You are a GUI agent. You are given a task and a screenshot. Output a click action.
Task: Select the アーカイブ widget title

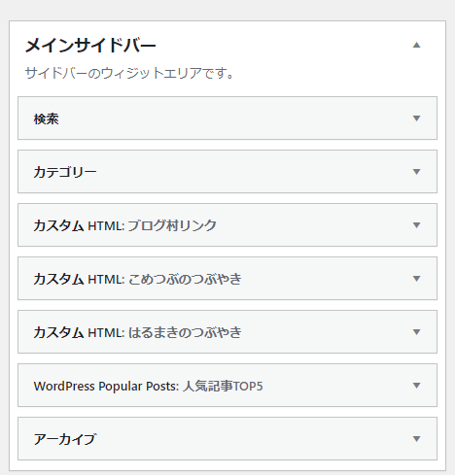pos(65,439)
